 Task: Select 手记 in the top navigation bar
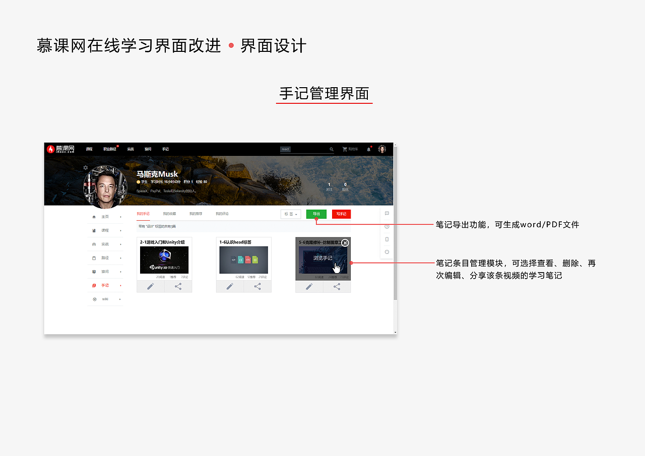pos(165,149)
